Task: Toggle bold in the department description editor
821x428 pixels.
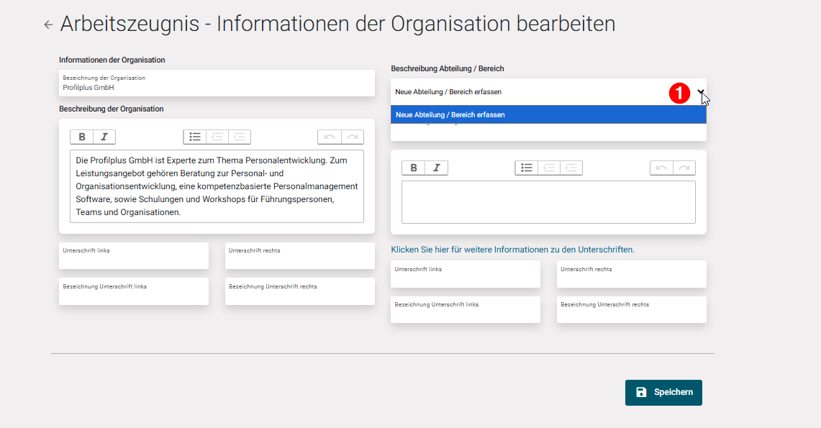Action: tap(414, 168)
